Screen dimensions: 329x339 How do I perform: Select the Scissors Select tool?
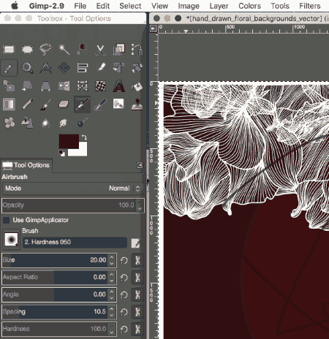[x=100, y=50]
